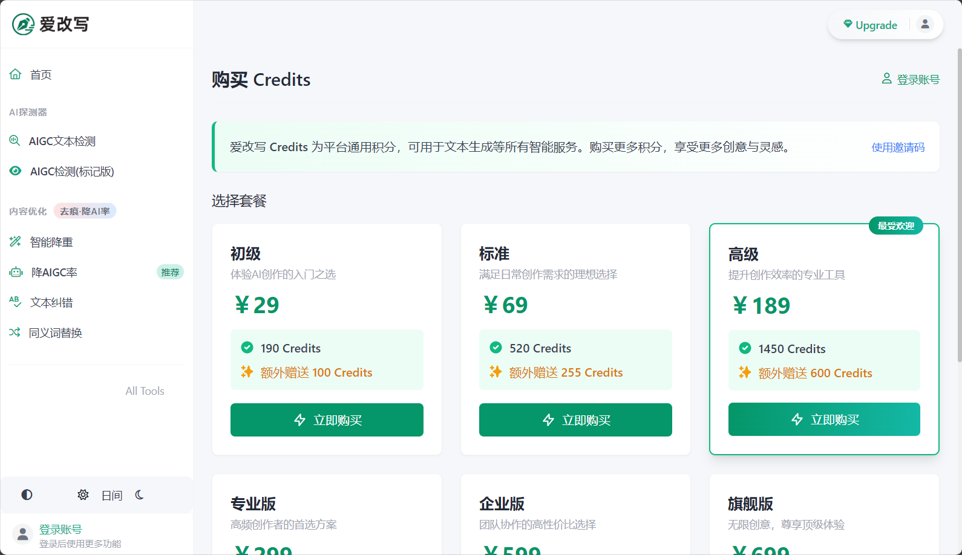Screen dimensions: 962x555
Task: Open top-right user profile avatar
Action: pyautogui.click(x=925, y=24)
